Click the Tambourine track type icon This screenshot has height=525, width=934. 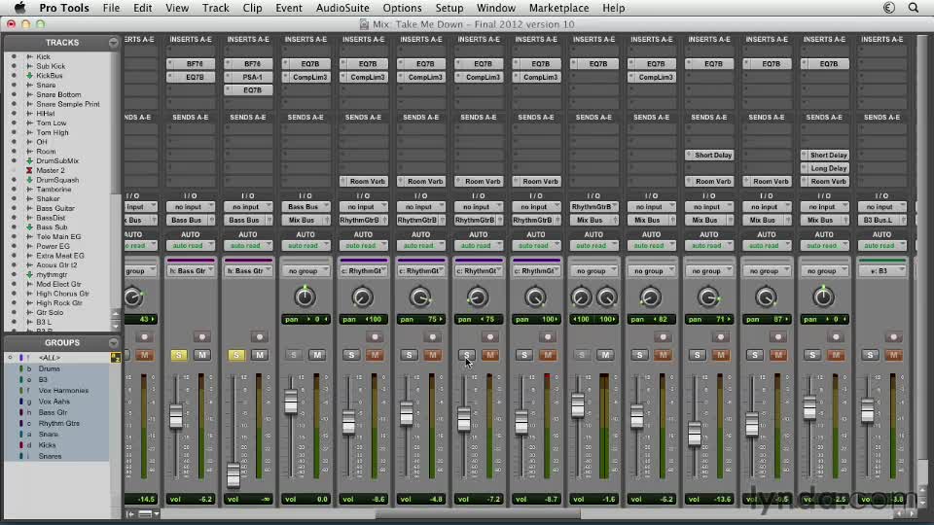coord(29,190)
